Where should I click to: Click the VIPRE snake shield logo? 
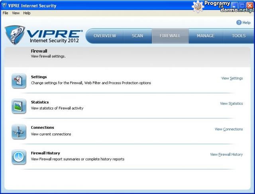point(15,35)
